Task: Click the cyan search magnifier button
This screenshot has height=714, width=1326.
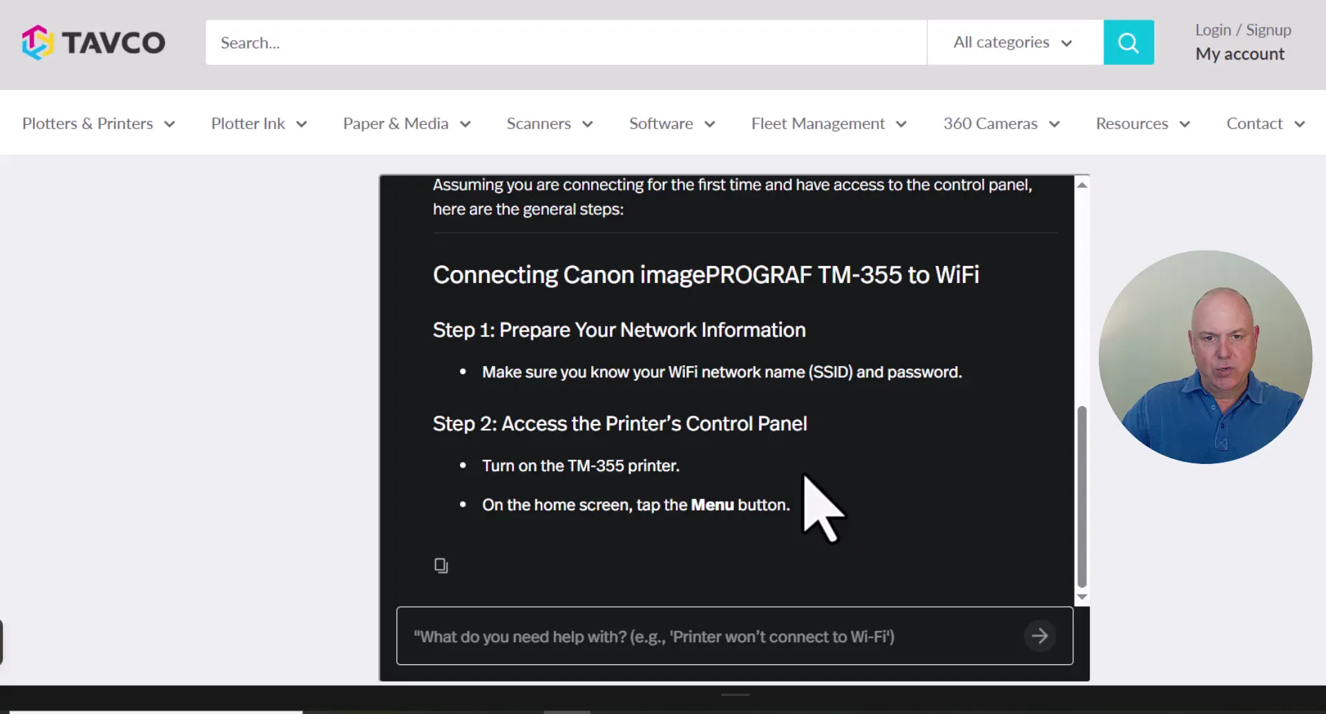Action: coord(1128,43)
